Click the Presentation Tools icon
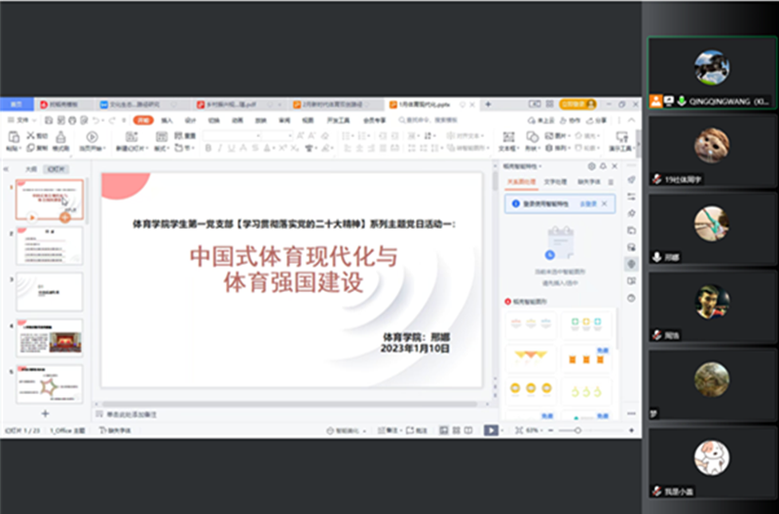Viewport: 779px width, 514px height. 622,136
